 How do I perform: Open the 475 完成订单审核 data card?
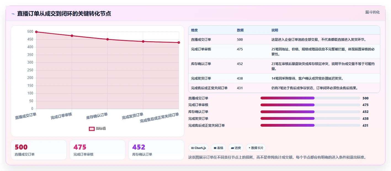[97, 150]
